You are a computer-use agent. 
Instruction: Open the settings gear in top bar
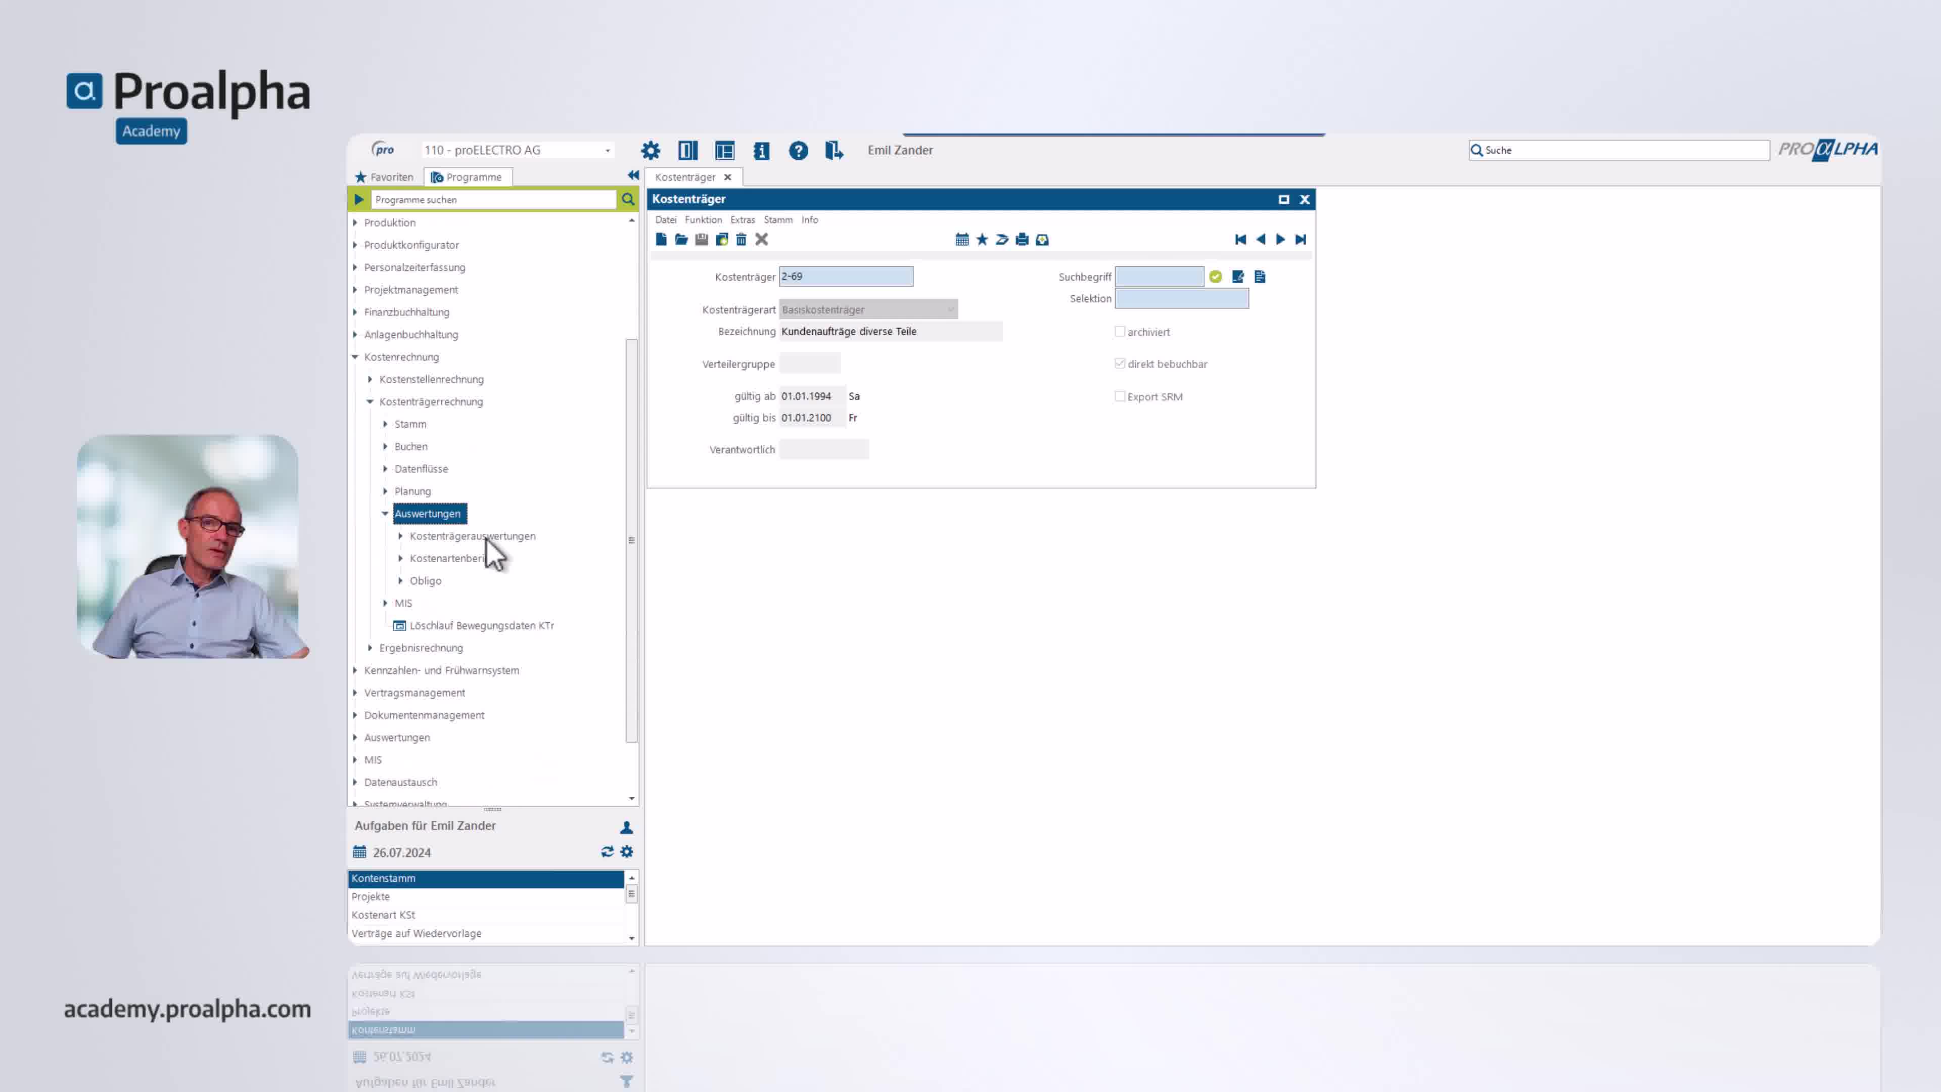pyautogui.click(x=650, y=151)
